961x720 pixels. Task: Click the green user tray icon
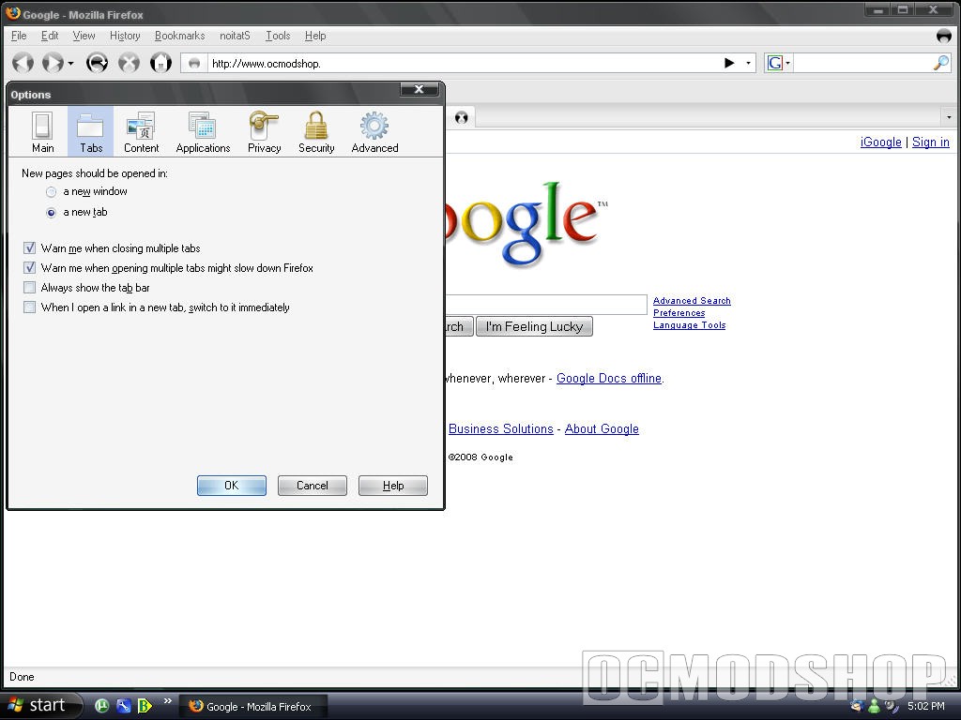[874, 706]
